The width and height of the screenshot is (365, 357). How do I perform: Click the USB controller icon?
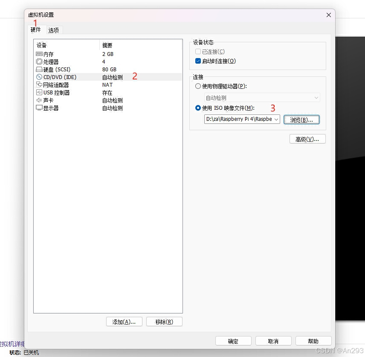[39, 93]
